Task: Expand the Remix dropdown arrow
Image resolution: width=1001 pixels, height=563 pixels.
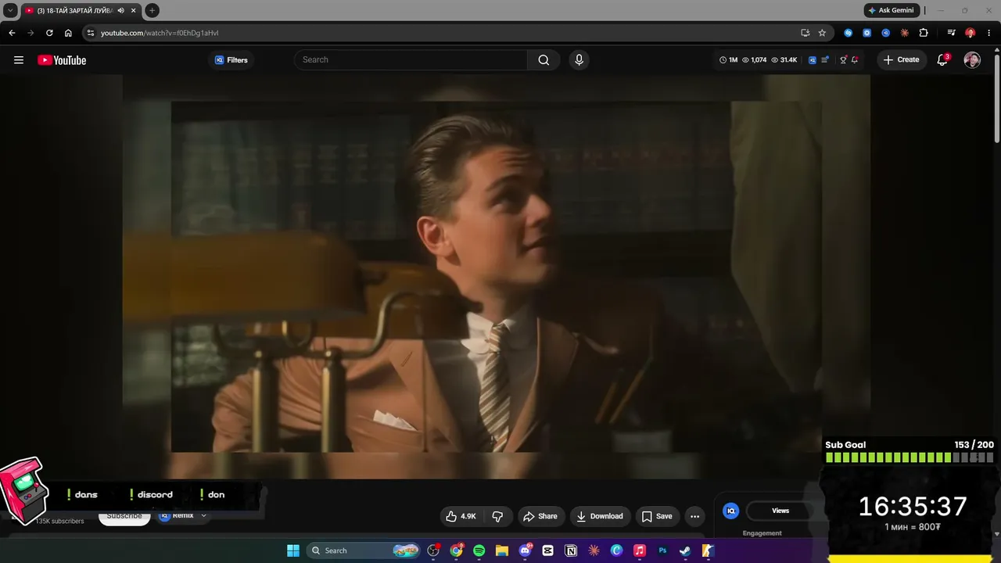Action: click(x=203, y=516)
